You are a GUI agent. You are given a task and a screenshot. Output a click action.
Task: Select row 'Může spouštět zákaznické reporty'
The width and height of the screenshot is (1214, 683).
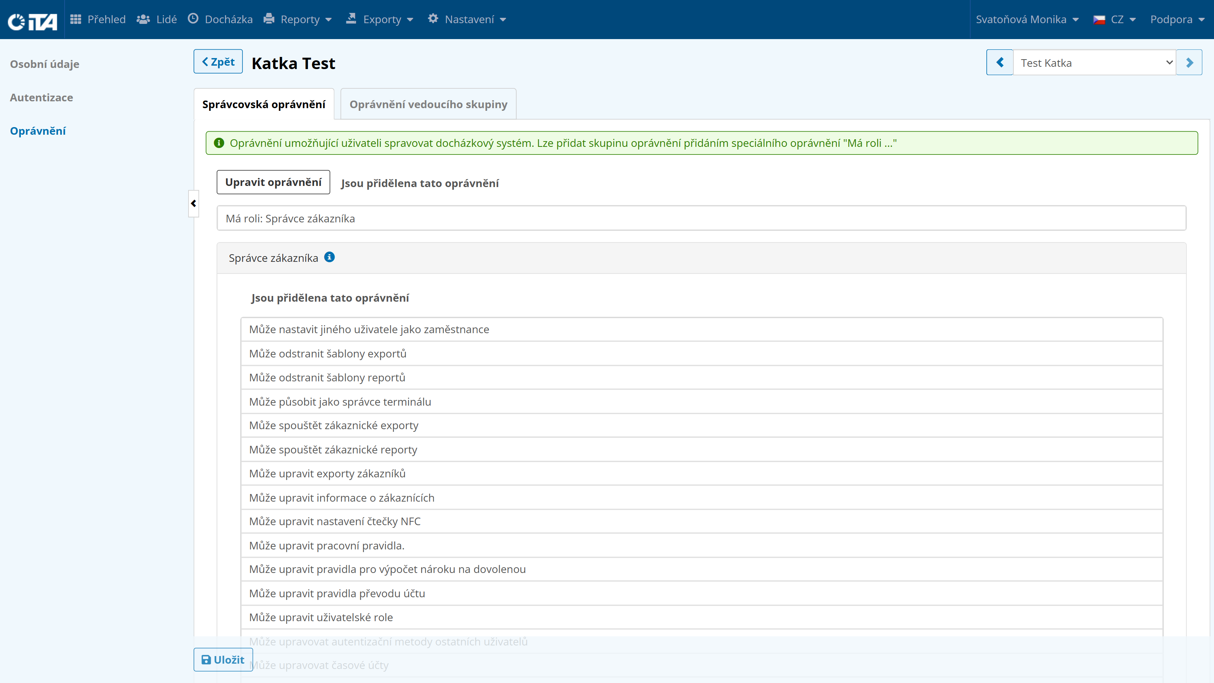(702, 450)
